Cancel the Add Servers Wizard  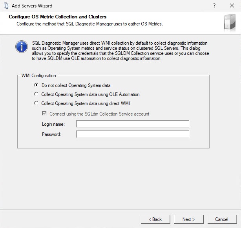222,219
